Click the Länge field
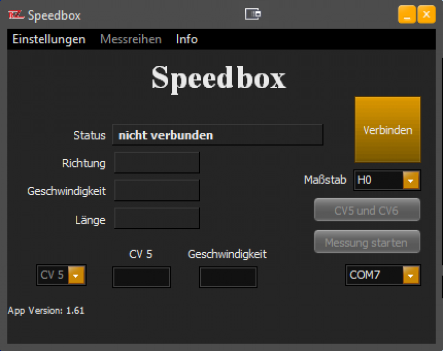Screen dimensions: 443x351 coord(157,218)
